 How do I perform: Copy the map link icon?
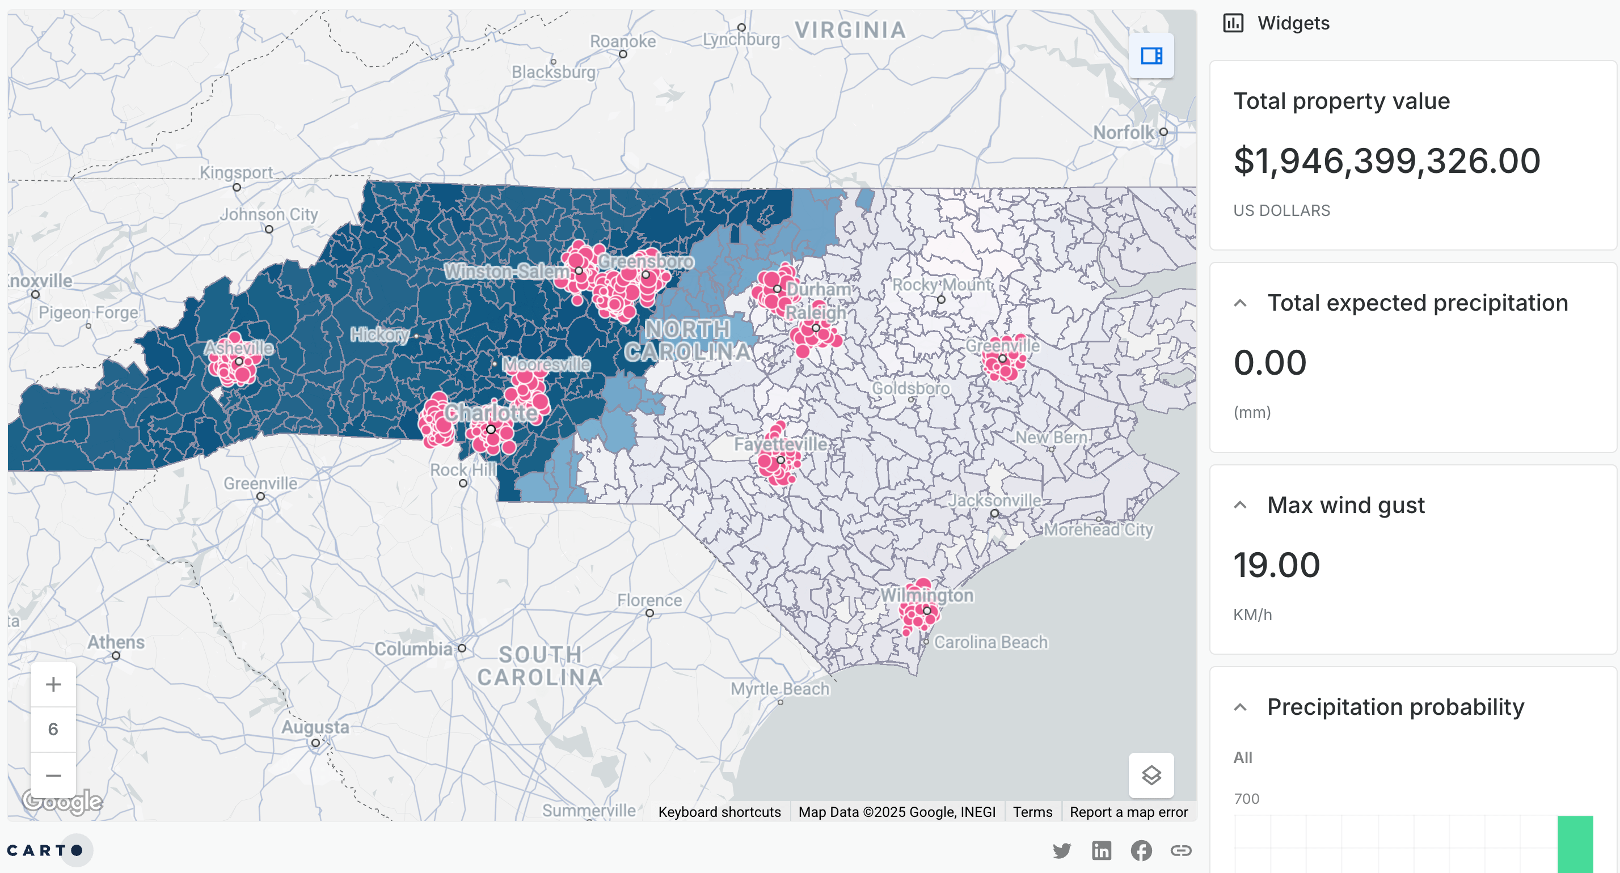point(1180,850)
